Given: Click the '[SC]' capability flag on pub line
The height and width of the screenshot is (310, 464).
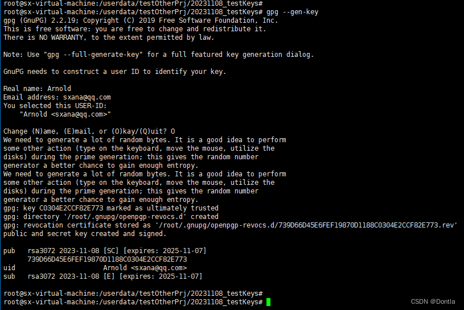Looking at the screenshot, I should coord(111,251).
